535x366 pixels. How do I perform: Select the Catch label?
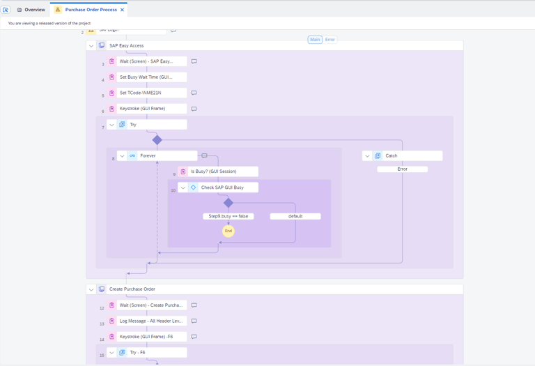tap(391, 155)
